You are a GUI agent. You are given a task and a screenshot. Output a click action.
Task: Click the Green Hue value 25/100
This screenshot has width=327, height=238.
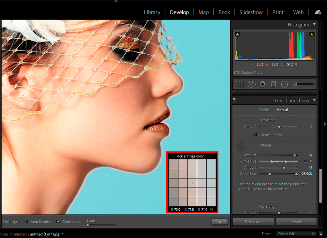tap(307, 174)
